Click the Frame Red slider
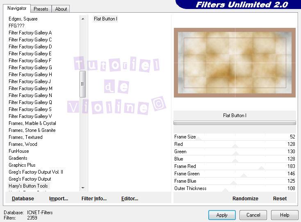 pyautogui.click(x=235, y=167)
